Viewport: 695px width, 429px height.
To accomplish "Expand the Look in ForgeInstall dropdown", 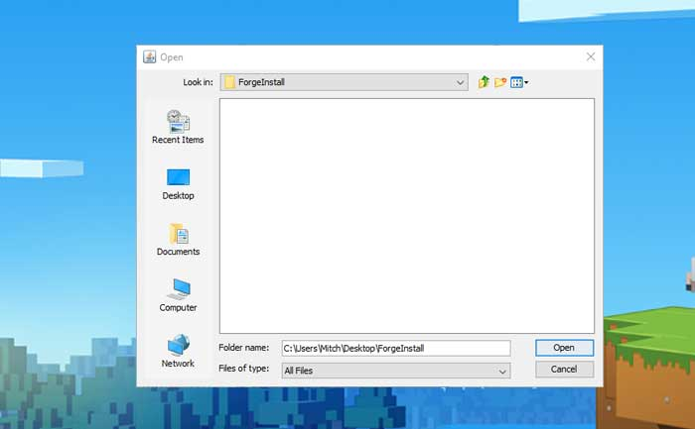I will coord(344,82).
